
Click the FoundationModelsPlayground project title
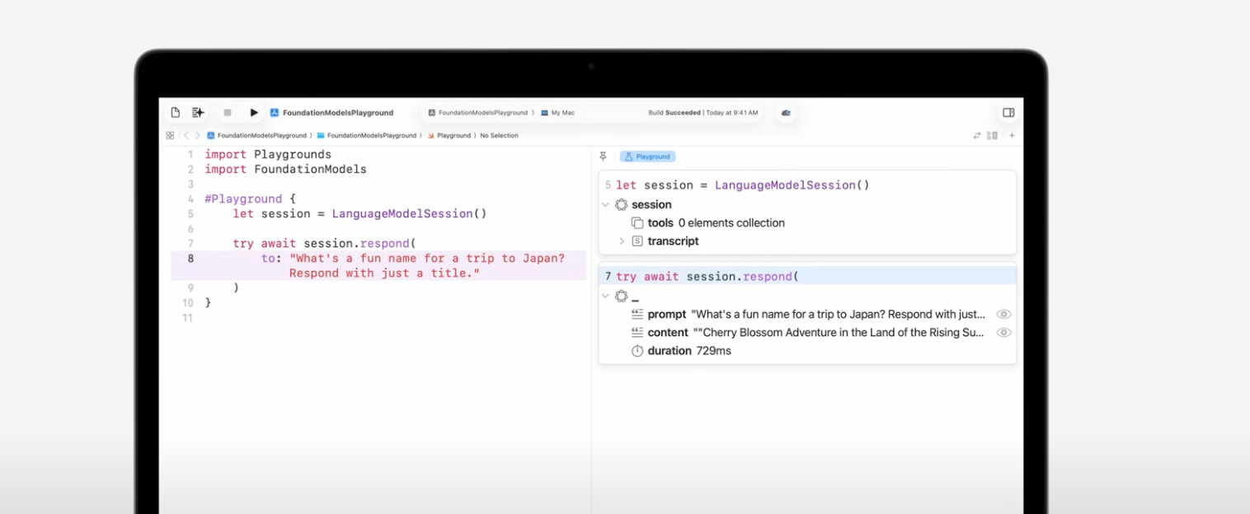tap(338, 113)
